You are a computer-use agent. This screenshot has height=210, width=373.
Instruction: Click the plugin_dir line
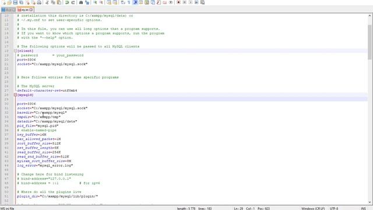(x=57, y=197)
